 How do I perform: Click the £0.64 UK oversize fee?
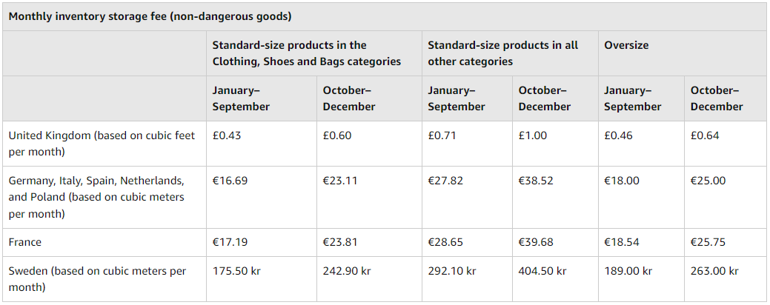point(704,135)
